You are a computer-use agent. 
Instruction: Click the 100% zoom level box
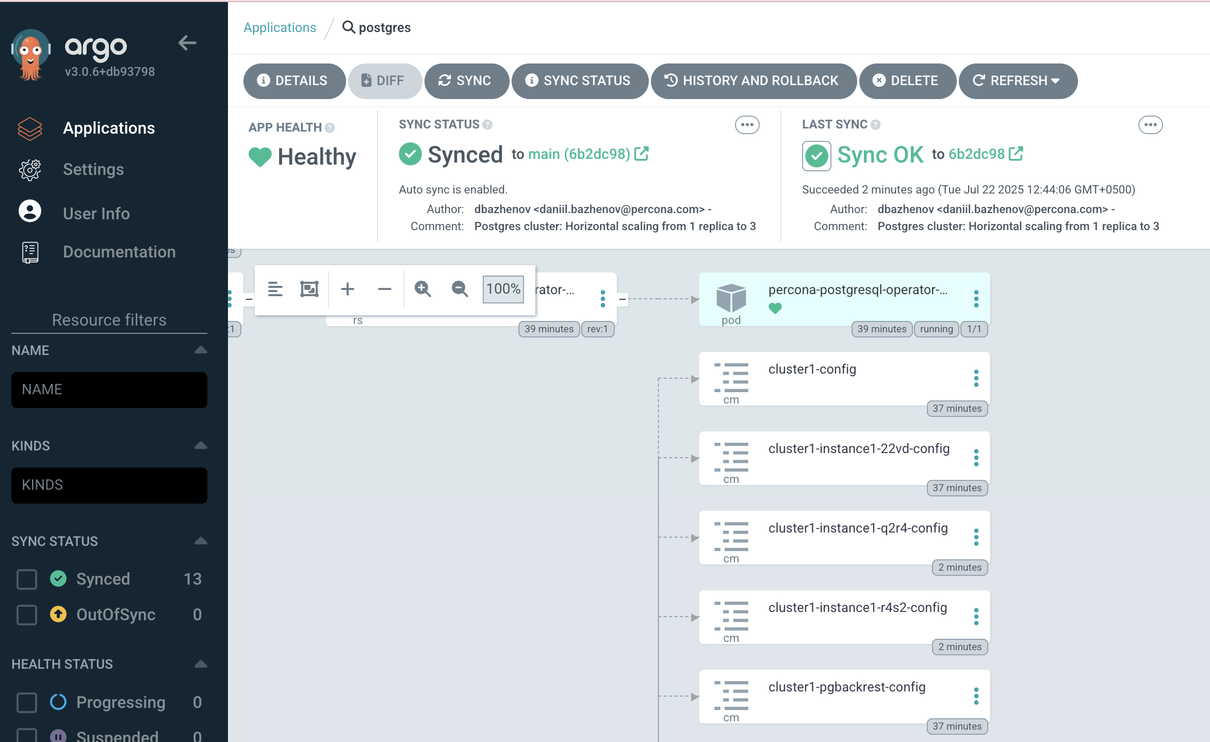click(x=503, y=289)
